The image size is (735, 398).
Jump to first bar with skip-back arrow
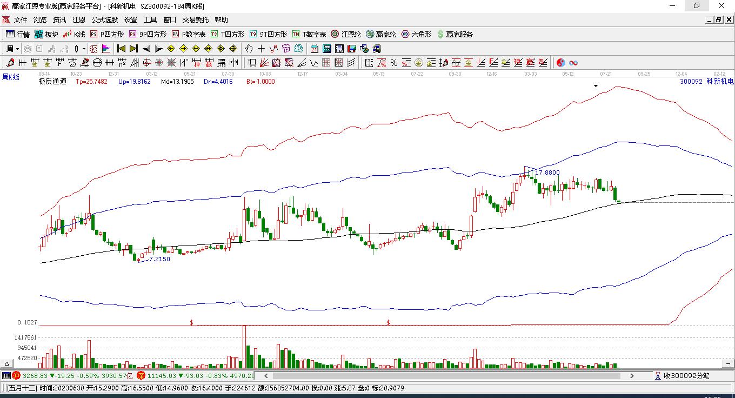[x=121, y=49]
